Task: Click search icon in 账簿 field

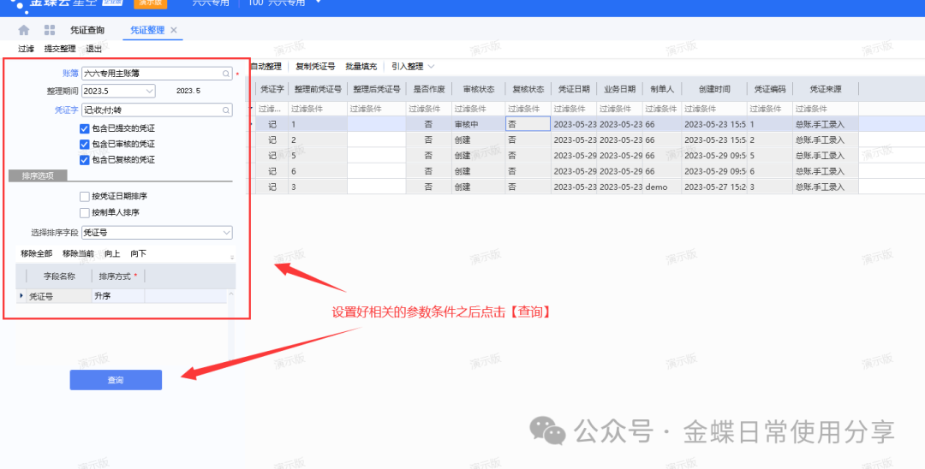Action: (x=226, y=74)
